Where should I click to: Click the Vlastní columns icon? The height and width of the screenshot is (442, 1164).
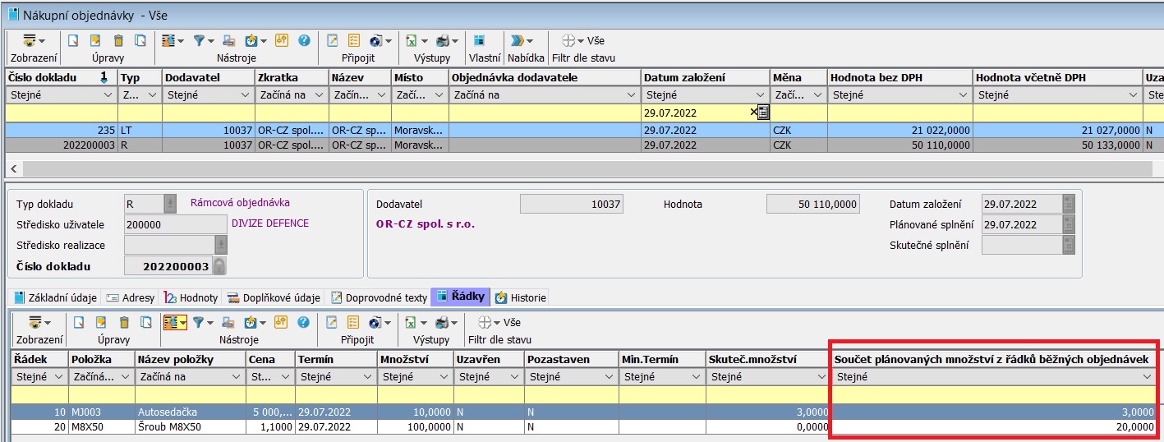(479, 40)
